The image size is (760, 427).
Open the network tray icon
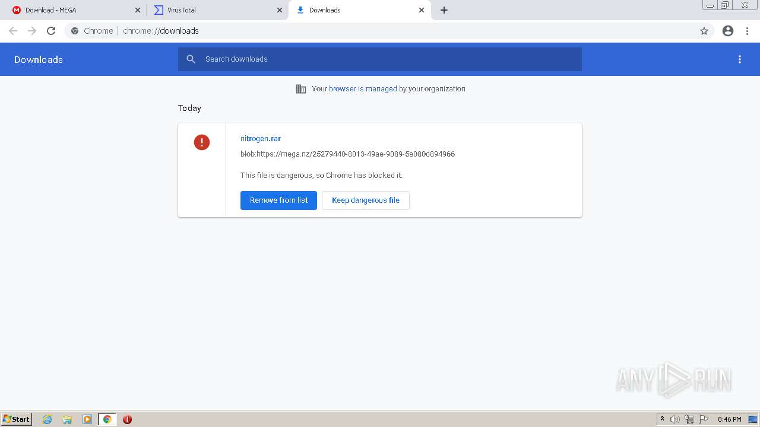click(689, 419)
